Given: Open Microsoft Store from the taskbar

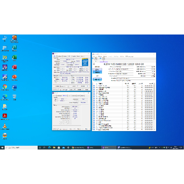Looking at the screenshot, I should [59, 147].
